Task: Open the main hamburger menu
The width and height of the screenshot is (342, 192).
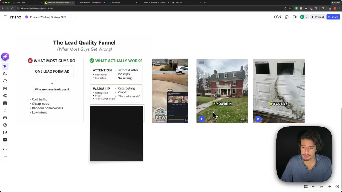Action: coord(5,17)
